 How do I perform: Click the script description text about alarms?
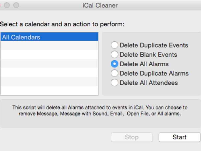(100, 111)
